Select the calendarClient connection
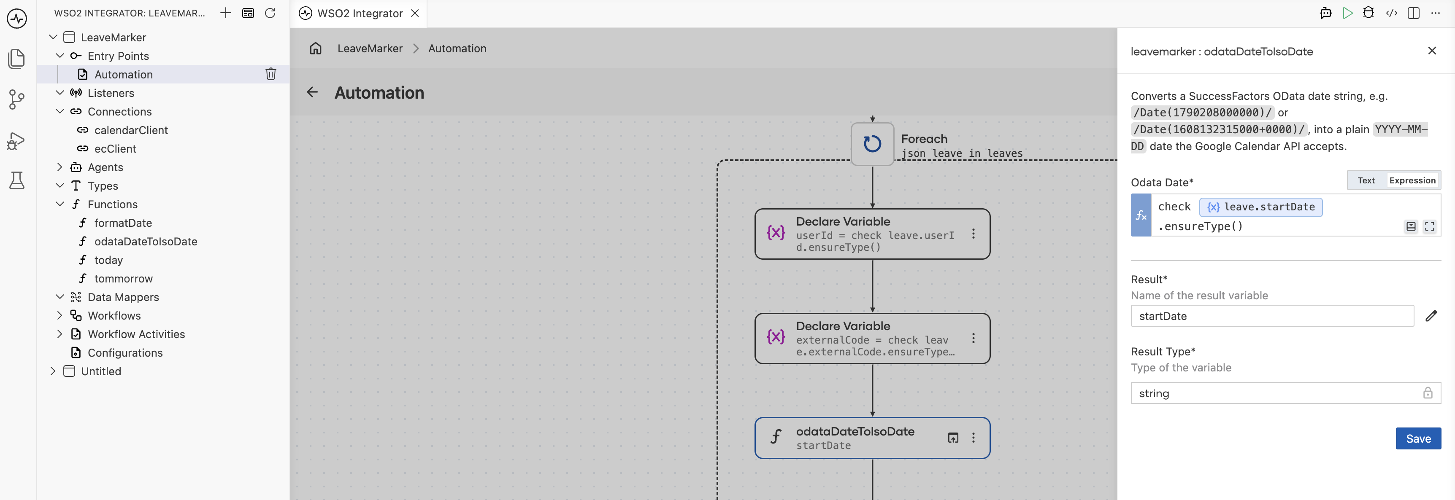The width and height of the screenshot is (1455, 500). 131,130
